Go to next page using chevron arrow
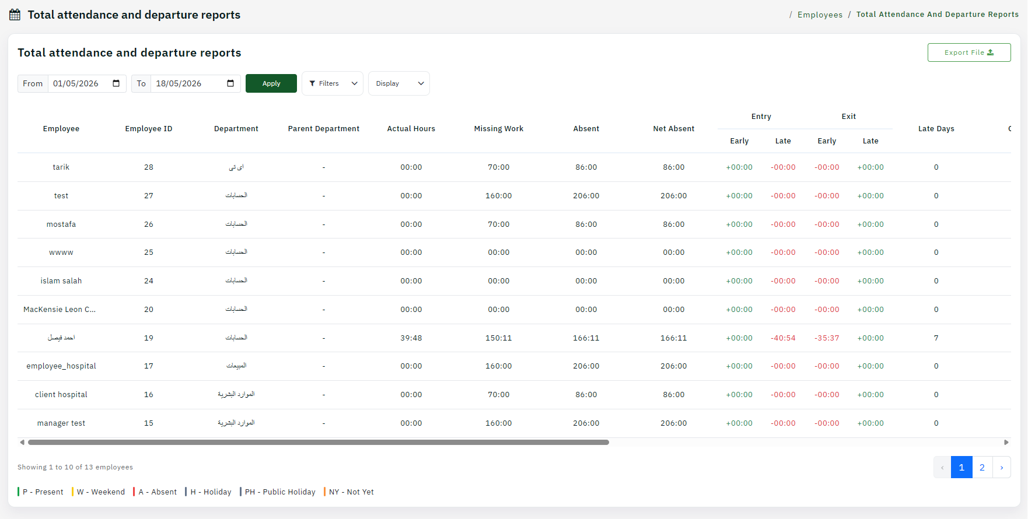The width and height of the screenshot is (1028, 519). (x=1002, y=467)
